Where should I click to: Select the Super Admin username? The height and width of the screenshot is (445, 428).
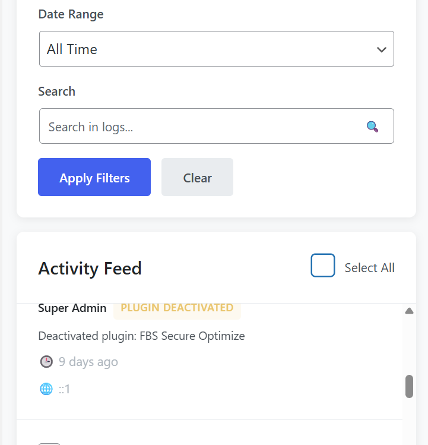pos(72,308)
